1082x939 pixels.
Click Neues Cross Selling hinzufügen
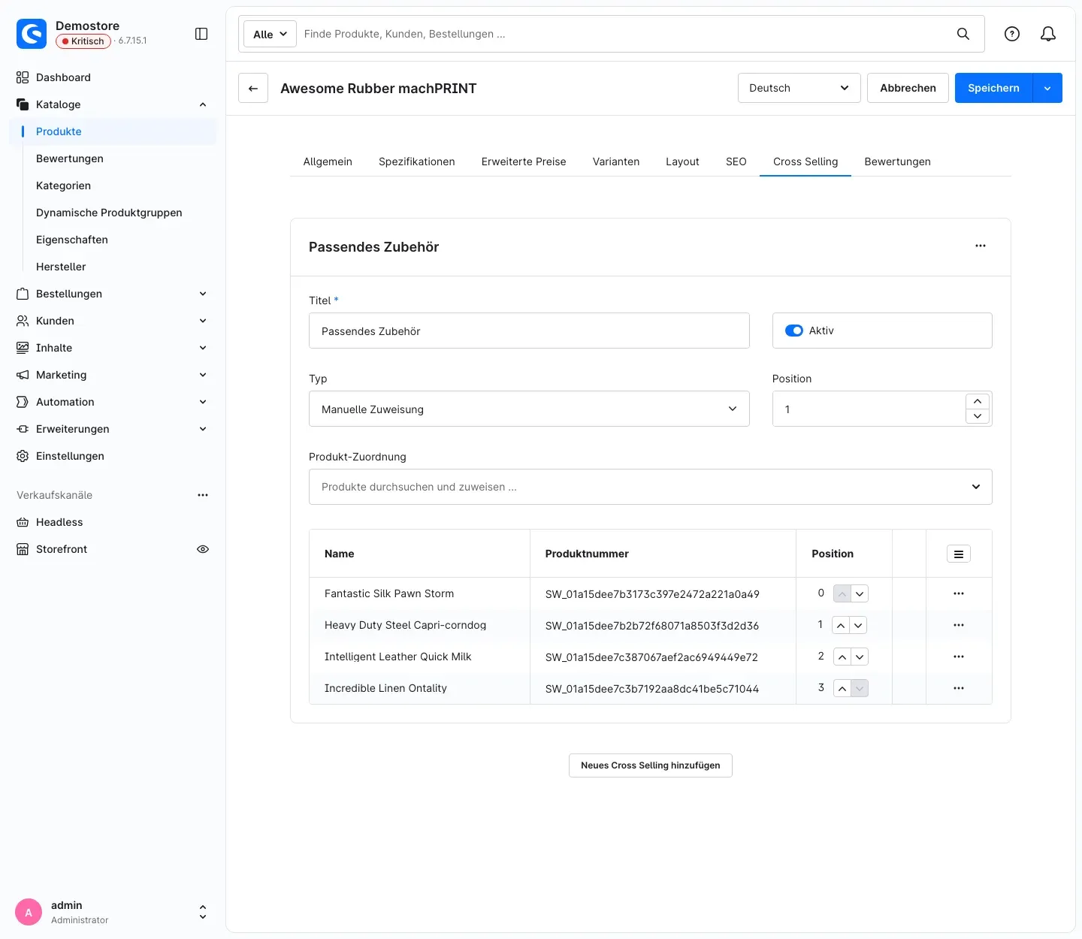point(651,765)
